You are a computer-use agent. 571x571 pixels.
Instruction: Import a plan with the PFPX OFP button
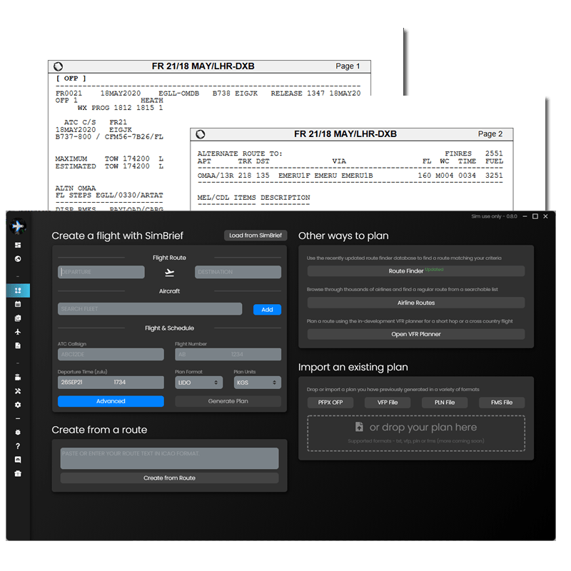click(x=332, y=402)
